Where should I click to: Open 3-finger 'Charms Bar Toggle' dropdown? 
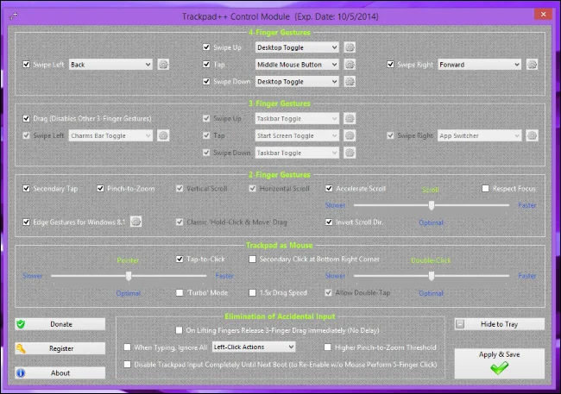110,135
